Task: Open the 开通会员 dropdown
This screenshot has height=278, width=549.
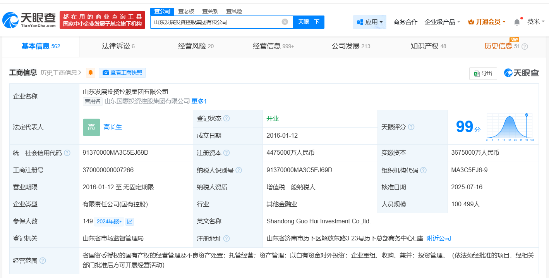Action: 487,22
